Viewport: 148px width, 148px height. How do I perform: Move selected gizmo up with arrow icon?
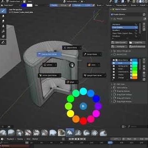(x=144, y=66)
